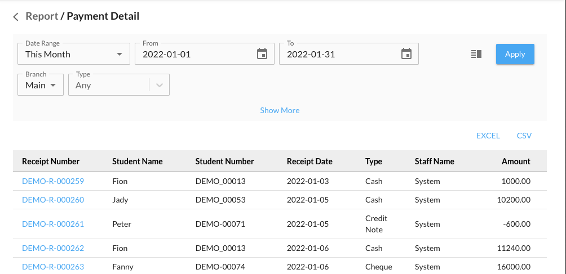The height and width of the screenshot is (274, 566).
Task: Open receipt DEMO-R-000259
Action: click(x=53, y=181)
